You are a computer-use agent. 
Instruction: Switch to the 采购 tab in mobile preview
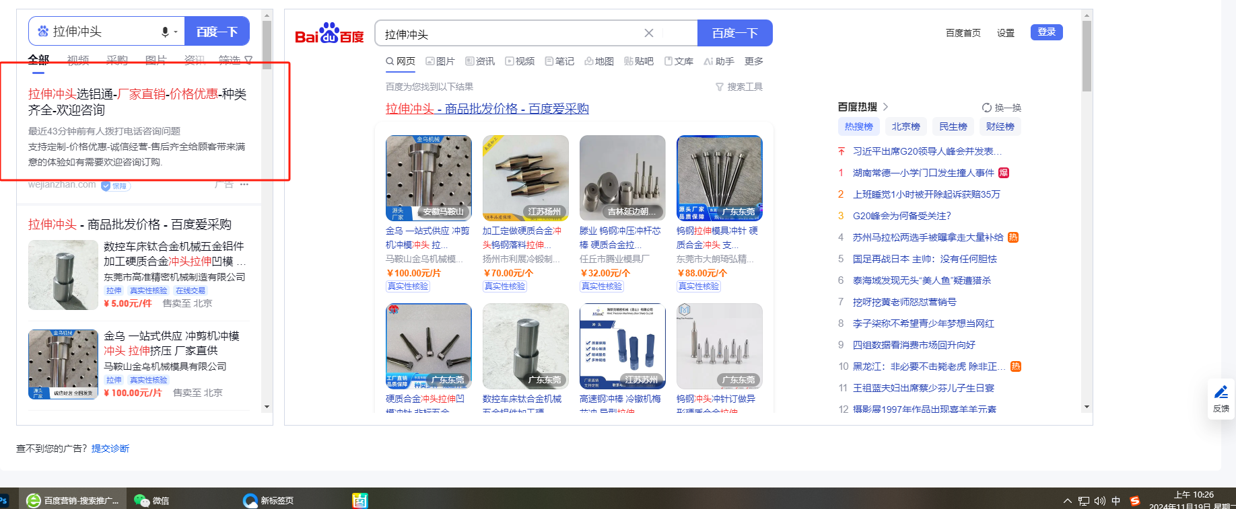117,60
